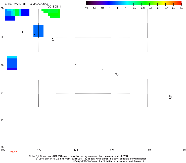
Task: Click the color bar label -16
Action: pos(85,8)
